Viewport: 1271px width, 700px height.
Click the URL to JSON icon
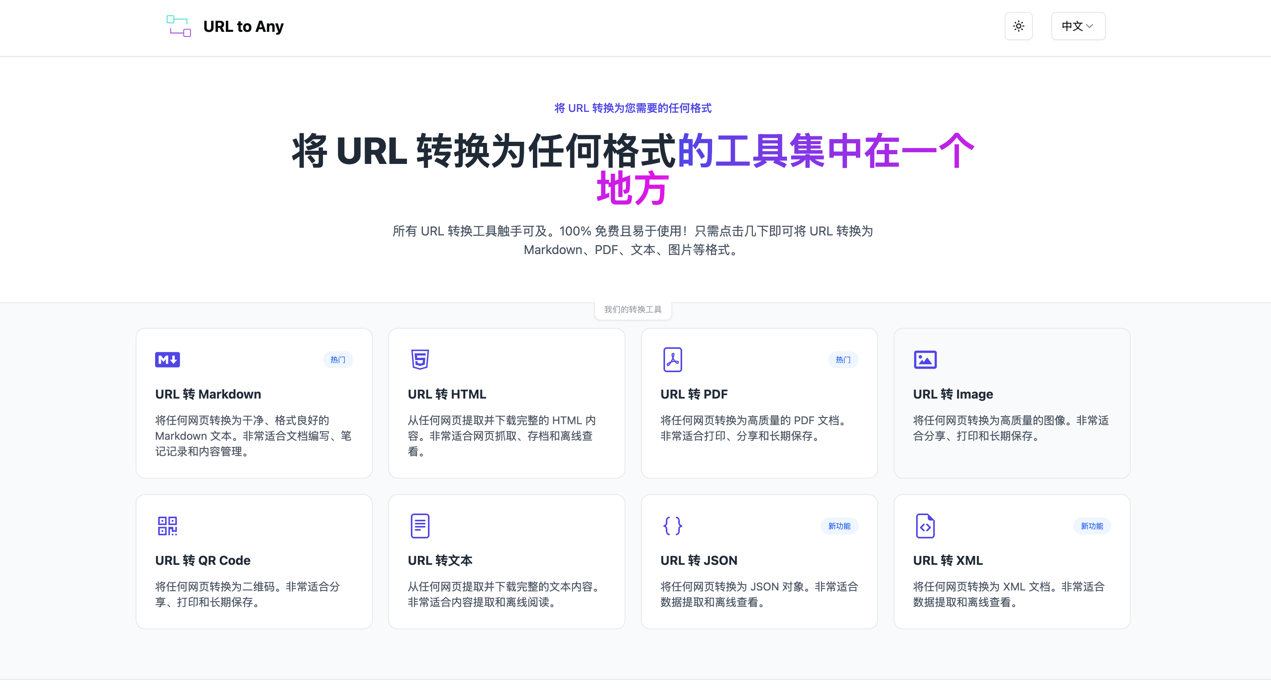(672, 525)
